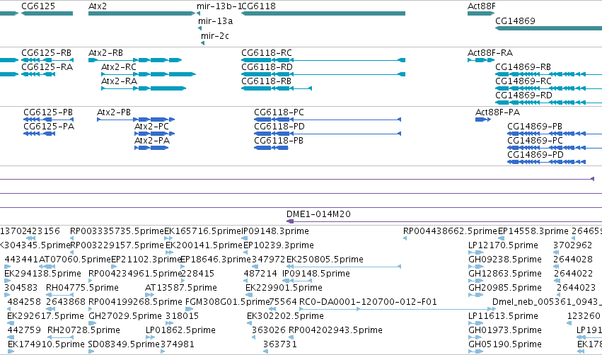The height and width of the screenshot is (355, 602).
Task: Click EST EK302202.5prime
Action: [x=285, y=316]
